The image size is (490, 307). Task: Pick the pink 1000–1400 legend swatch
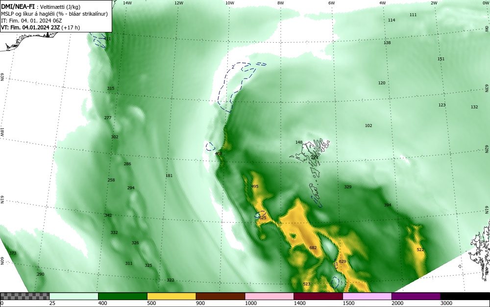(x=269, y=296)
